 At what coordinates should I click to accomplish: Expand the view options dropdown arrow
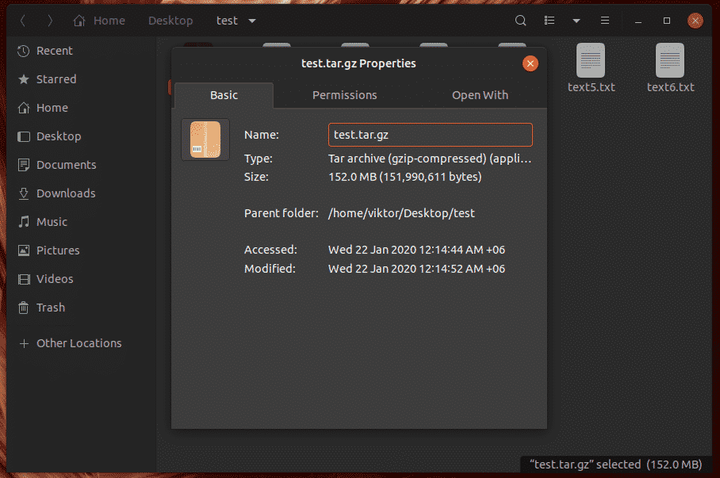[576, 21]
